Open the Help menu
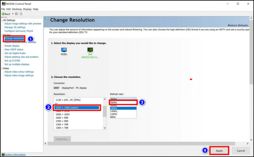Screen dimensions: 254x157 pos(35,9)
